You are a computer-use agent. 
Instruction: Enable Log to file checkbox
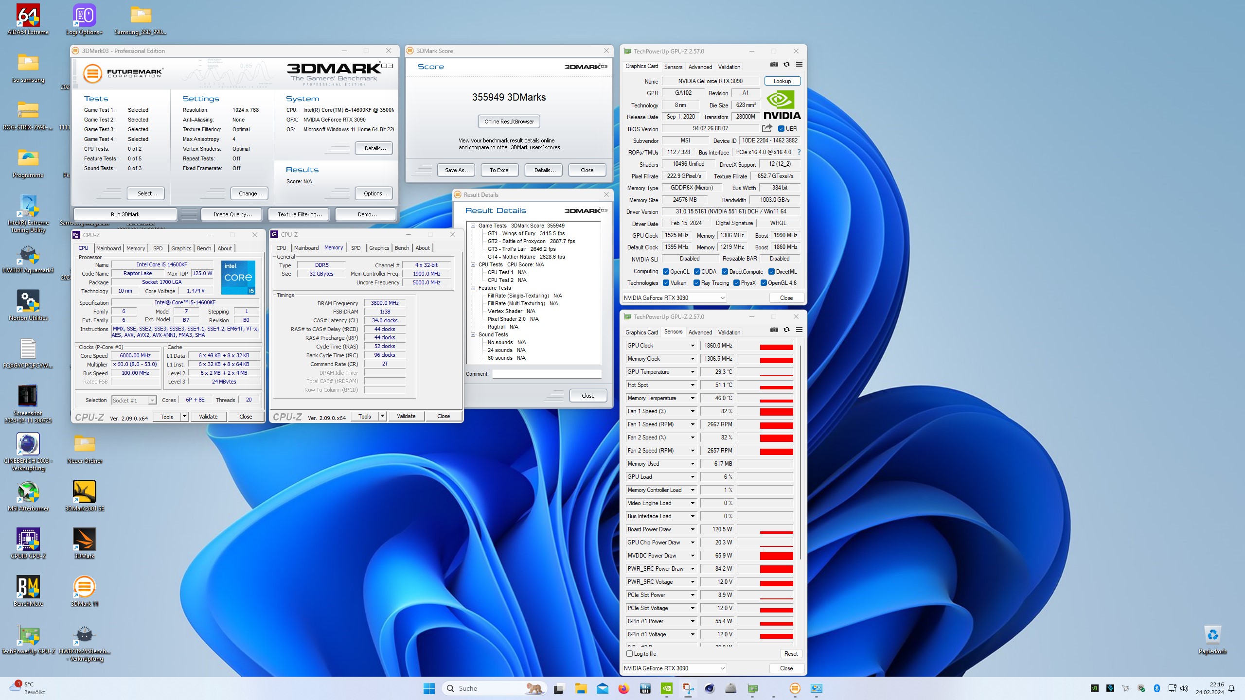point(630,654)
